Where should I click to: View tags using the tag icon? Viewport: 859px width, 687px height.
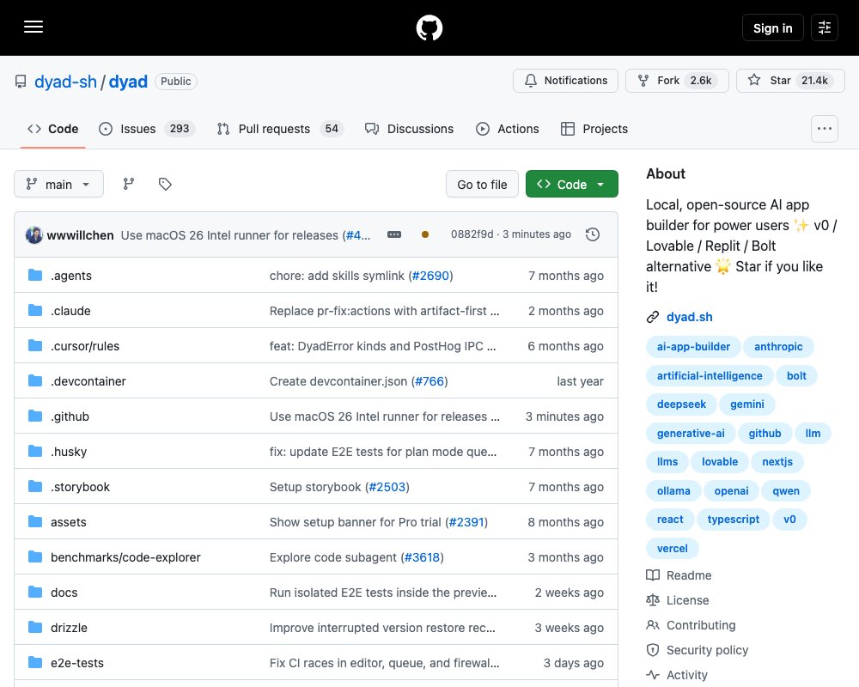[165, 184]
